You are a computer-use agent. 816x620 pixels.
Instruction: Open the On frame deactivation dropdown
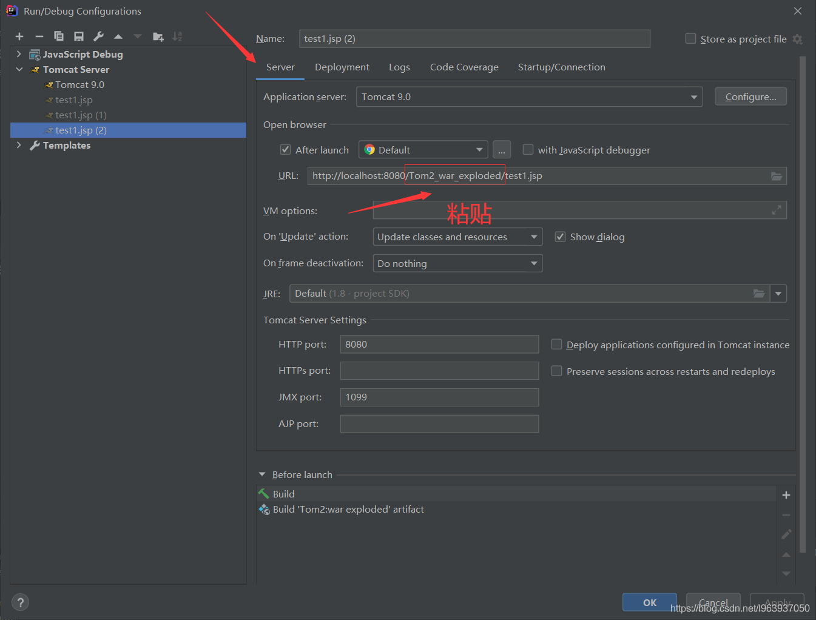click(x=457, y=263)
